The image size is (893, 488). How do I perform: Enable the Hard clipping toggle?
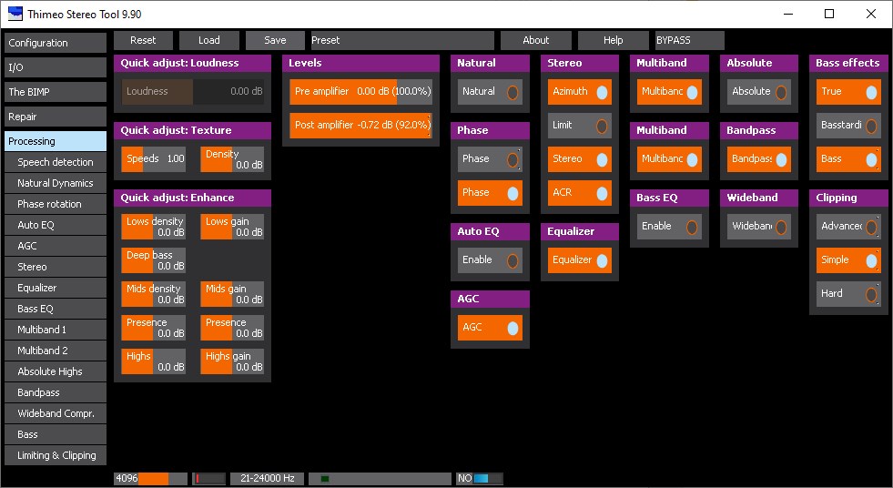pos(848,294)
